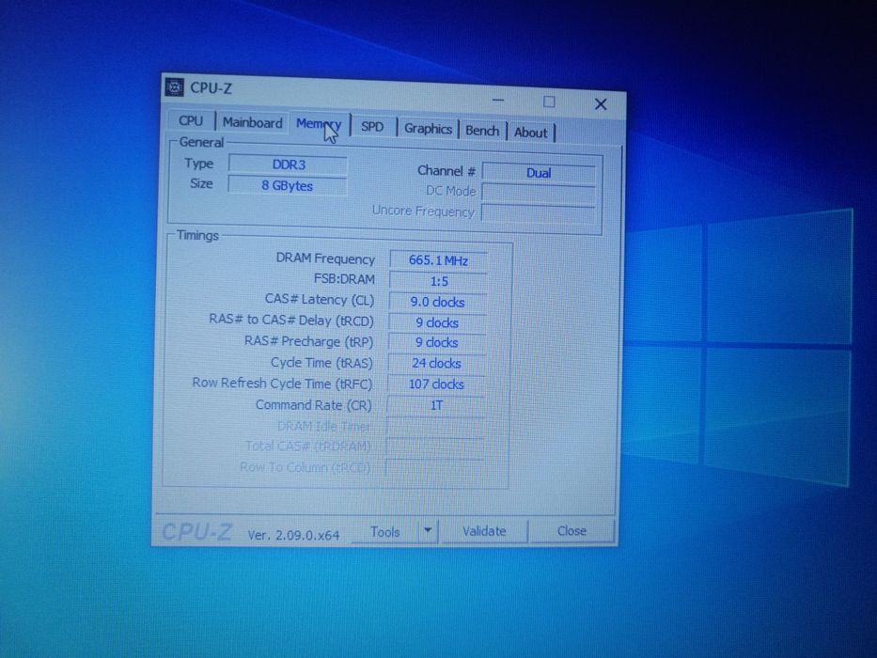Click the 8 GBytes size value
Viewport: 877px width, 658px height.
coord(287,186)
